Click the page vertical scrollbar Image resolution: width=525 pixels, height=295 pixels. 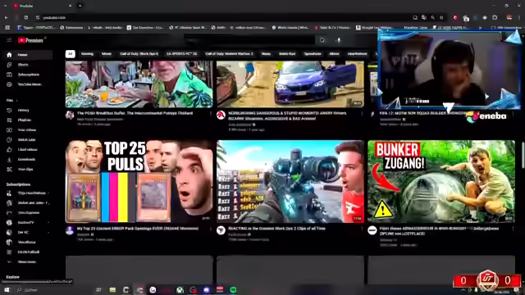[x=523, y=156]
